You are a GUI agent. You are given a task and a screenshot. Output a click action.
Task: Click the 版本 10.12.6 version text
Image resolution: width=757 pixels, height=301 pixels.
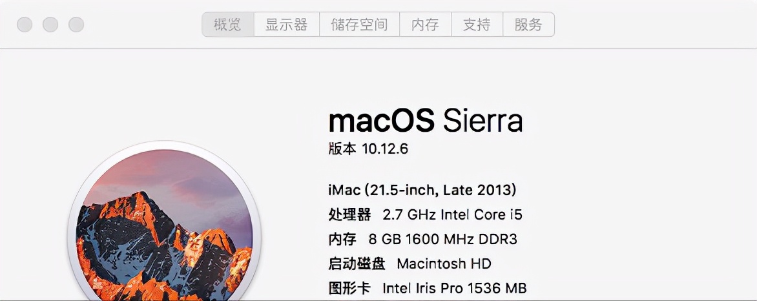click(368, 149)
